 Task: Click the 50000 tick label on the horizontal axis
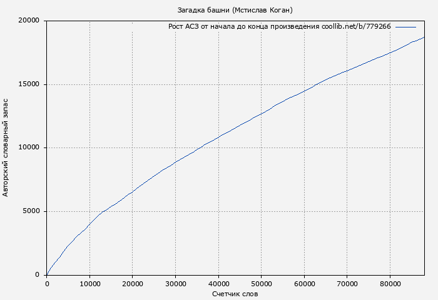click(x=261, y=283)
